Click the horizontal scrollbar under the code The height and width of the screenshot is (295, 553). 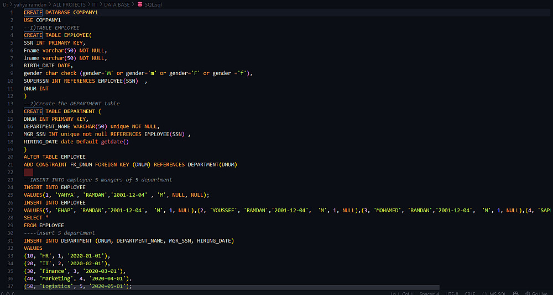[x=232, y=288]
